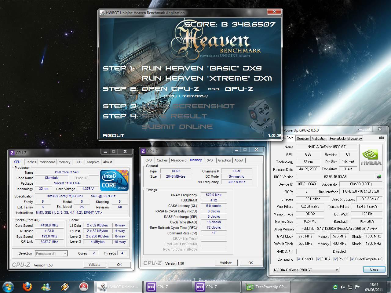Image resolution: width=391 pixels, height=293 pixels.
Task: Click OK in left CPU-Z window
Action: [x=119, y=265]
